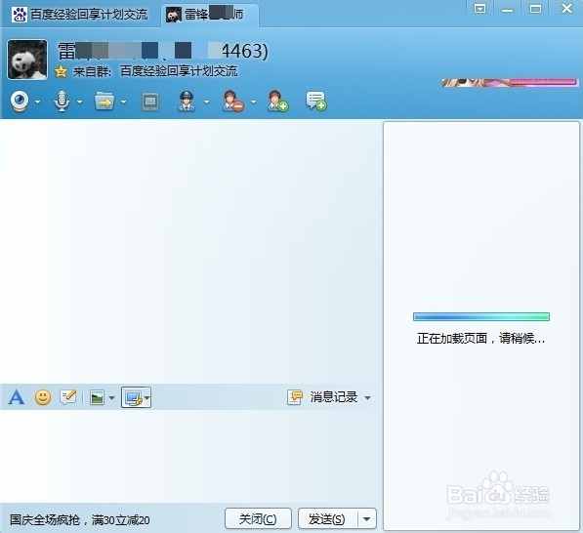Screen dimensions: 583x533
Task: Open video call options dropdown arrow
Action: [37, 102]
